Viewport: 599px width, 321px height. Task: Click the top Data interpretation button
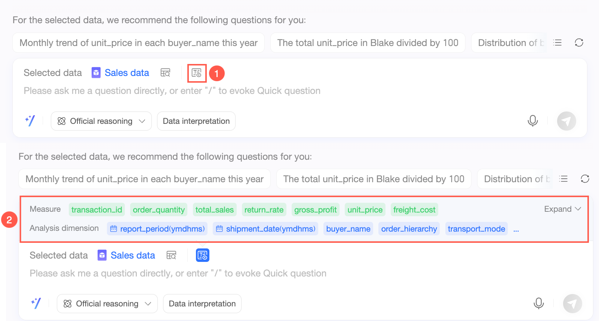pos(196,121)
